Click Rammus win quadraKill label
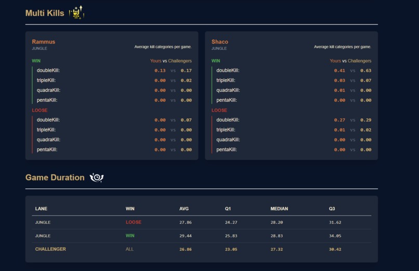 coord(49,90)
